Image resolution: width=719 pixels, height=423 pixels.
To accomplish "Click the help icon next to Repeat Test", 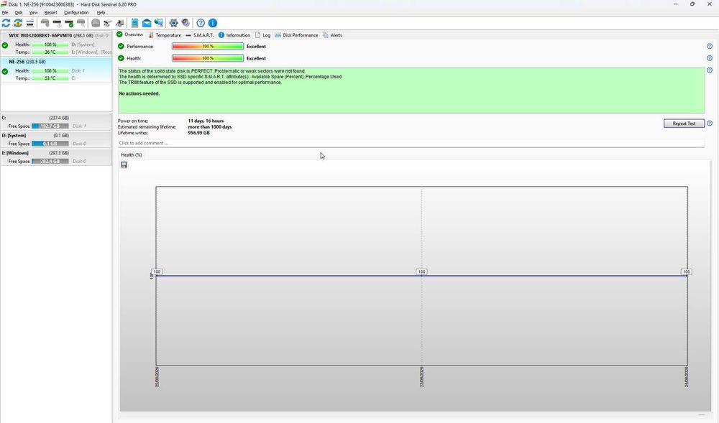I will click(x=710, y=123).
